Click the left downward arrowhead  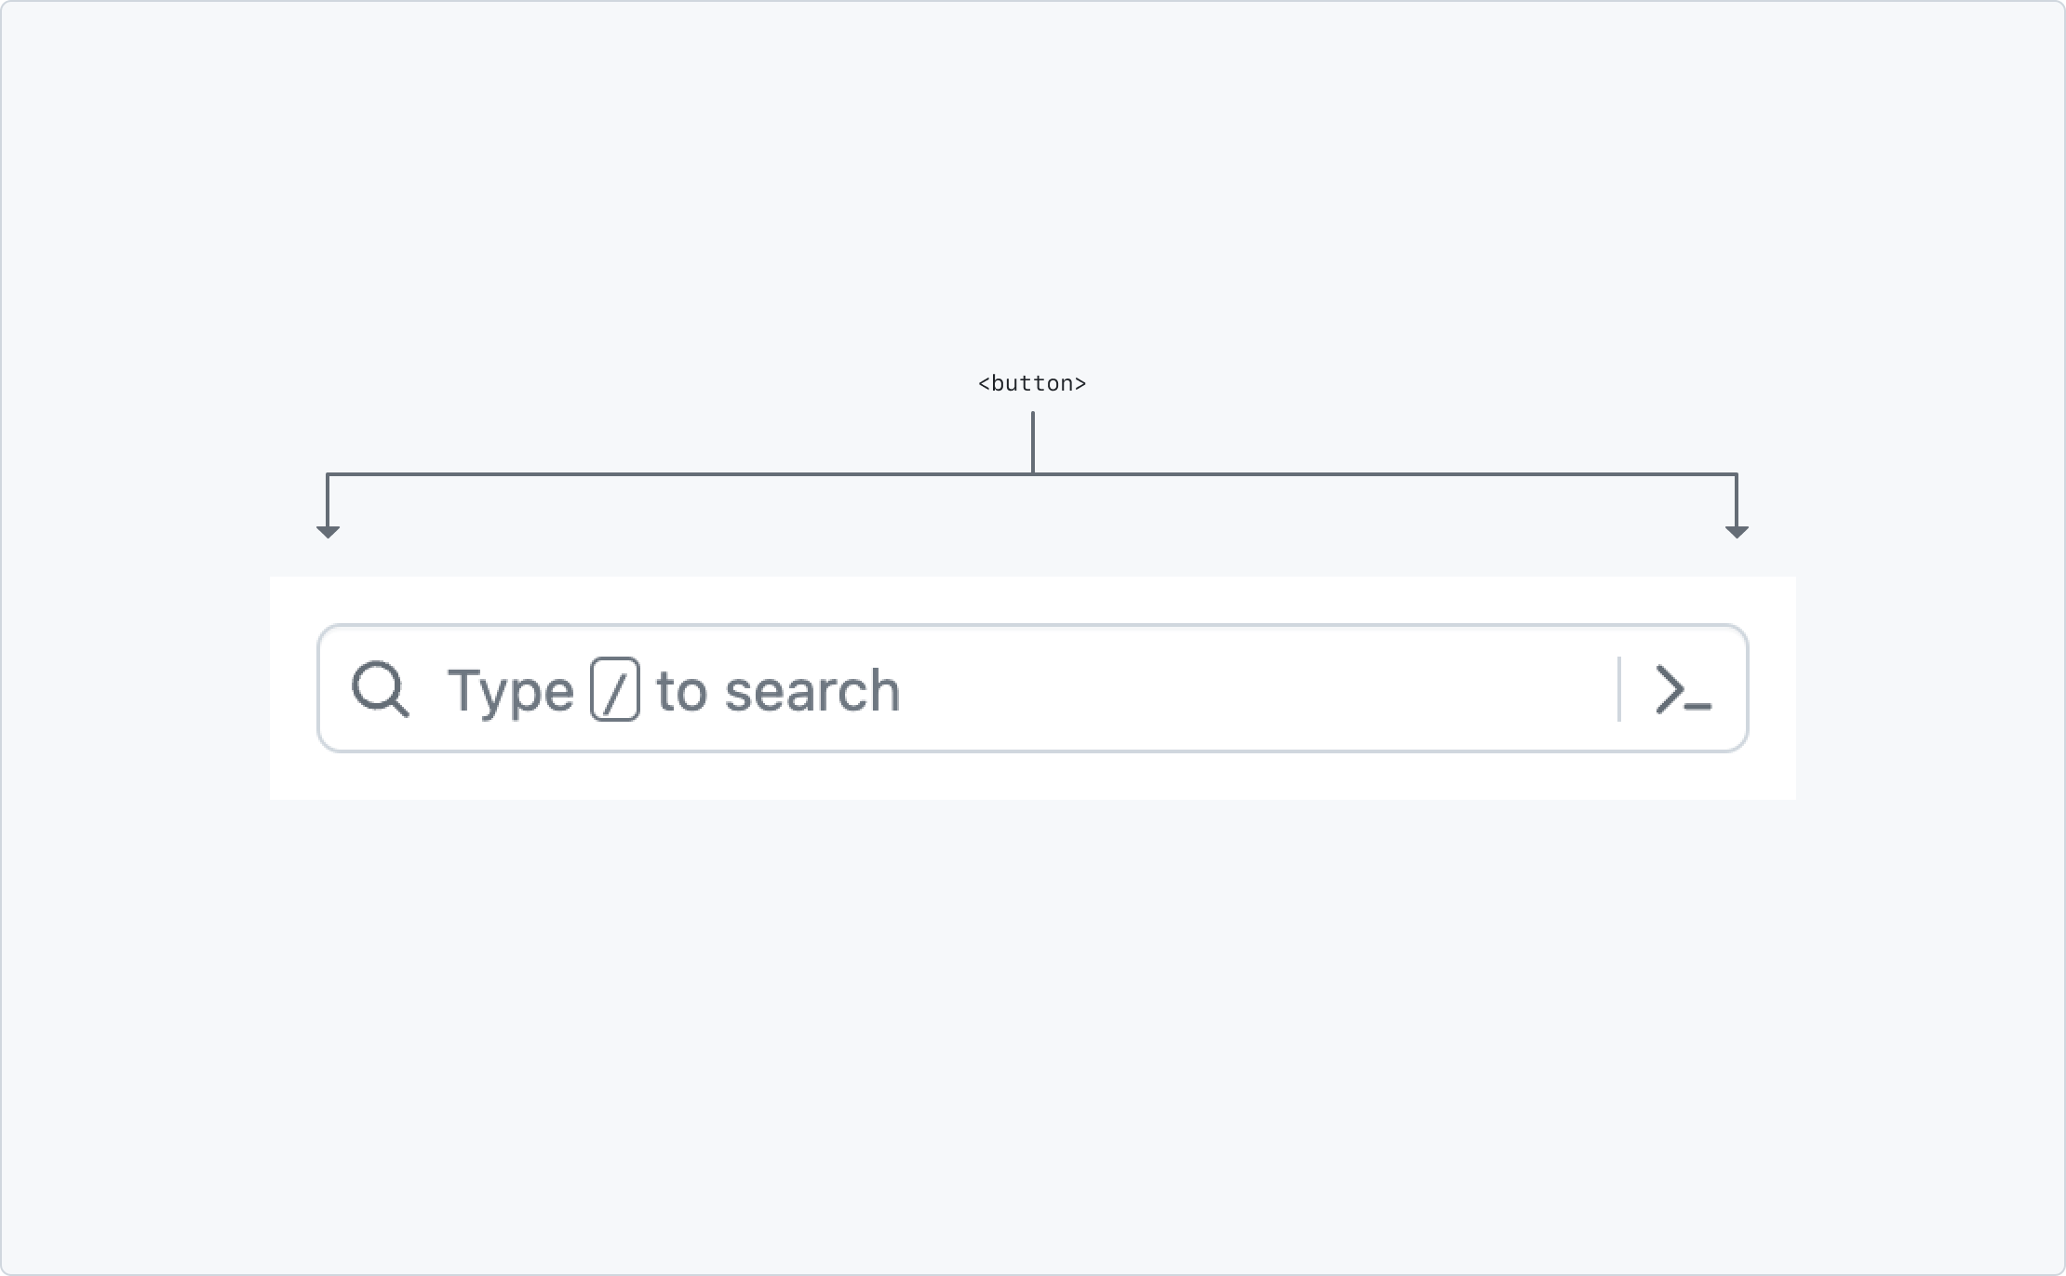coord(328,531)
